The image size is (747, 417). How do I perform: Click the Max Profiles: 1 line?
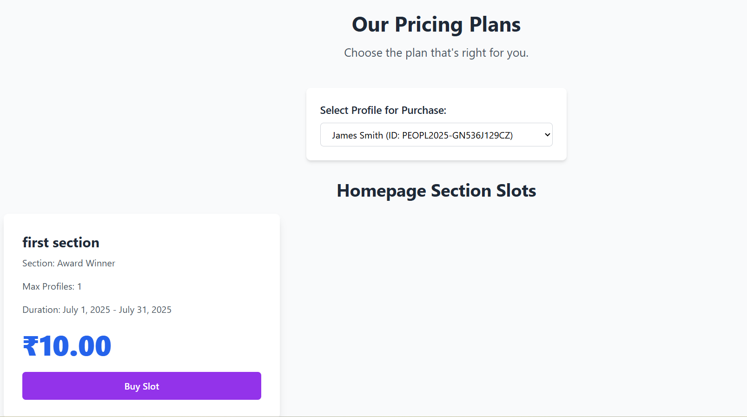pyautogui.click(x=52, y=286)
